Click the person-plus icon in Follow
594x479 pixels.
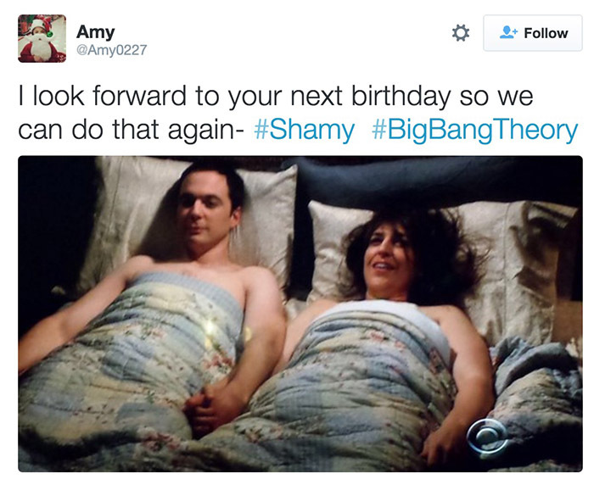(508, 32)
